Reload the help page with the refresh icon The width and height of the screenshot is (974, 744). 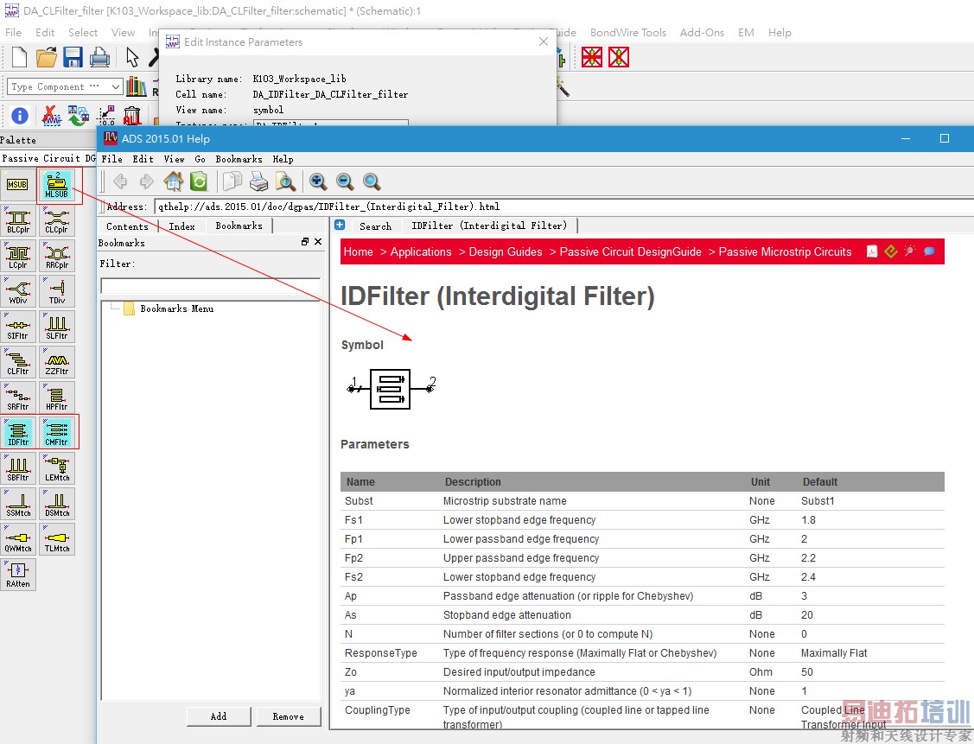(x=199, y=181)
